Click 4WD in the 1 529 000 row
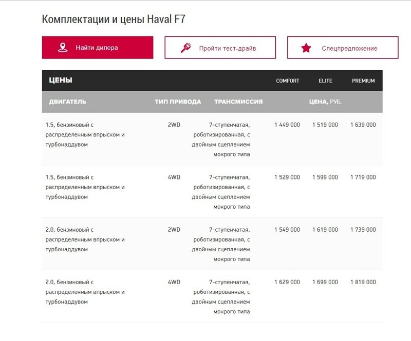The height and width of the screenshot is (341, 411). (x=174, y=177)
